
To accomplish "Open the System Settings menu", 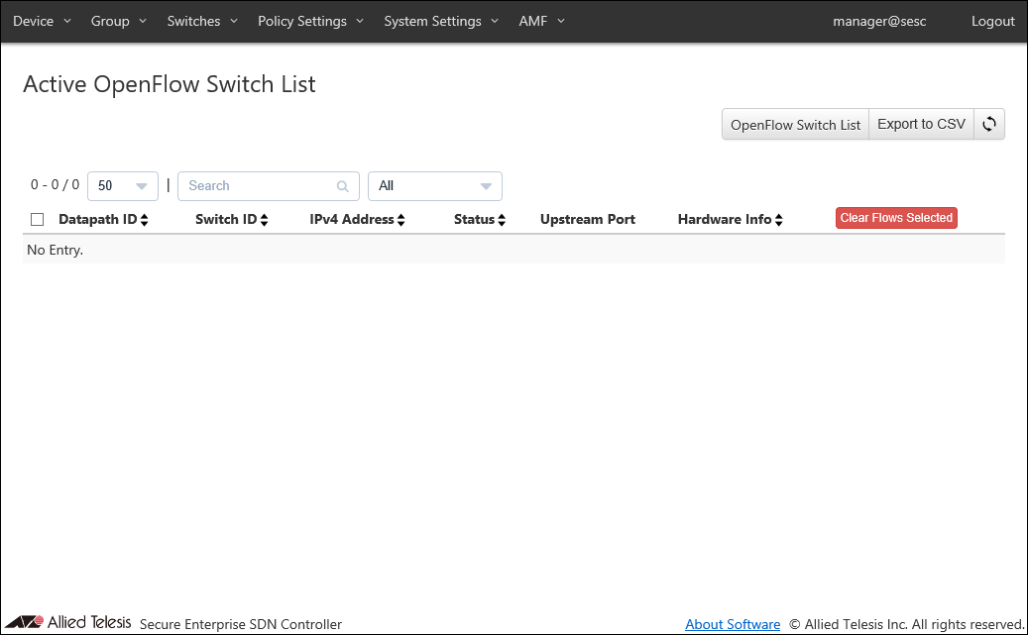I will tap(441, 21).
